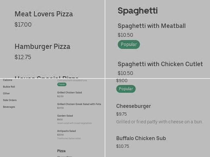Screen dimensions: 210x157
Task: Select the Buffalo Chicken Sub
Action: coord(141,138)
